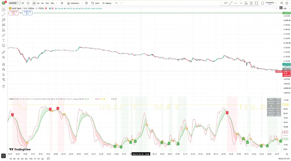Image resolution: width=291 pixels, height=161 pixels.
Task: Select the 30m timeframe
Action: pos(52,3)
